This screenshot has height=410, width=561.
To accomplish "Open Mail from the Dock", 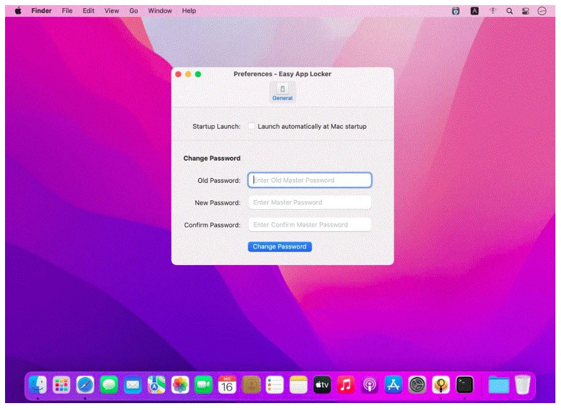I will [132, 385].
